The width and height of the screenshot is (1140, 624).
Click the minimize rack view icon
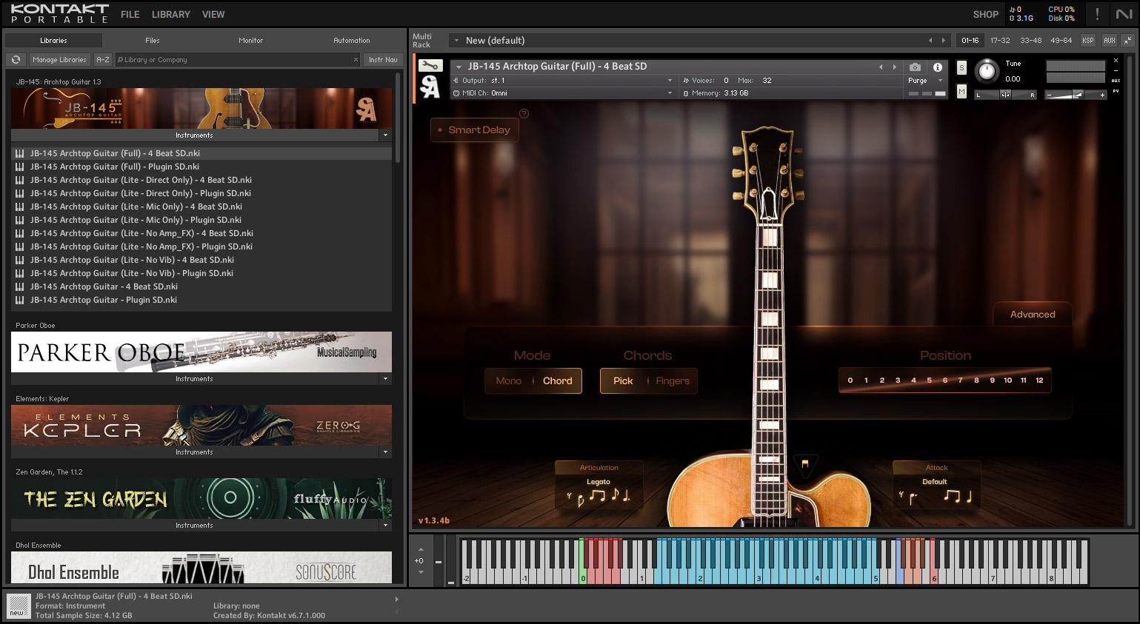point(1127,41)
